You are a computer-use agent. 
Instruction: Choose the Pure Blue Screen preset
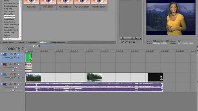pos(99,5)
